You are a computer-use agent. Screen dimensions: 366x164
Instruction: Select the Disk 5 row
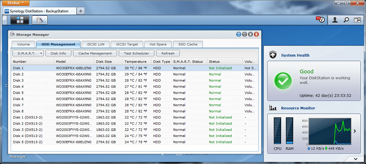click(135, 93)
